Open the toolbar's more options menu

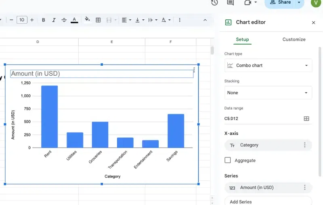pyautogui.click(x=180, y=20)
